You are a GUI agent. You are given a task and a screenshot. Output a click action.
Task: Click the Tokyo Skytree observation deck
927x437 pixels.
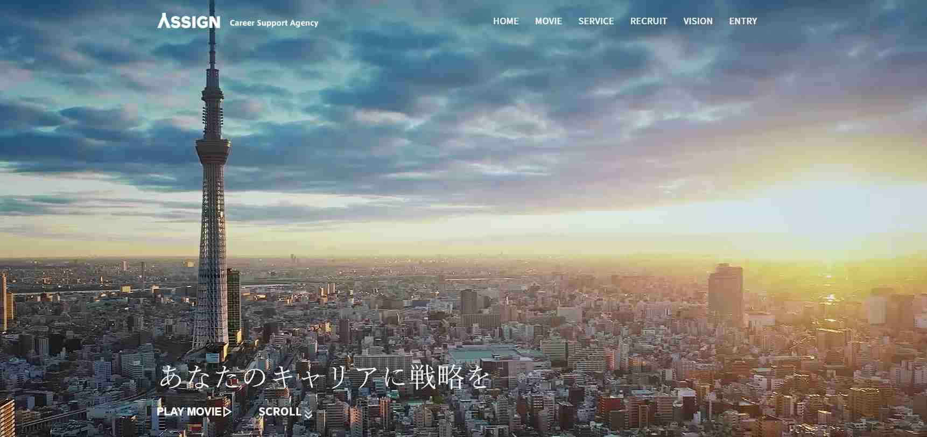[213, 146]
